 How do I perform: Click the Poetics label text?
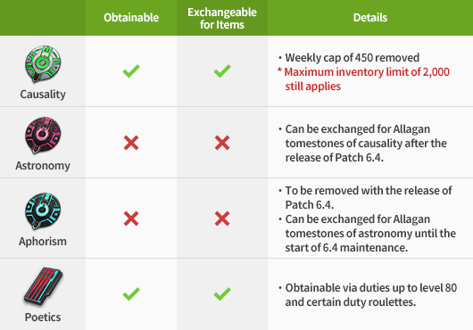coord(43,317)
